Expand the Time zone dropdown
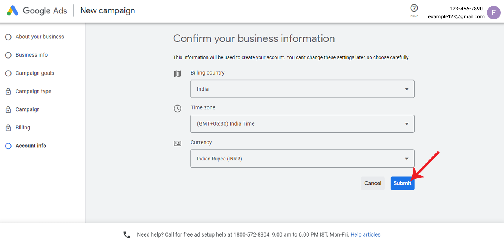This screenshot has height=244, width=504. [302, 124]
